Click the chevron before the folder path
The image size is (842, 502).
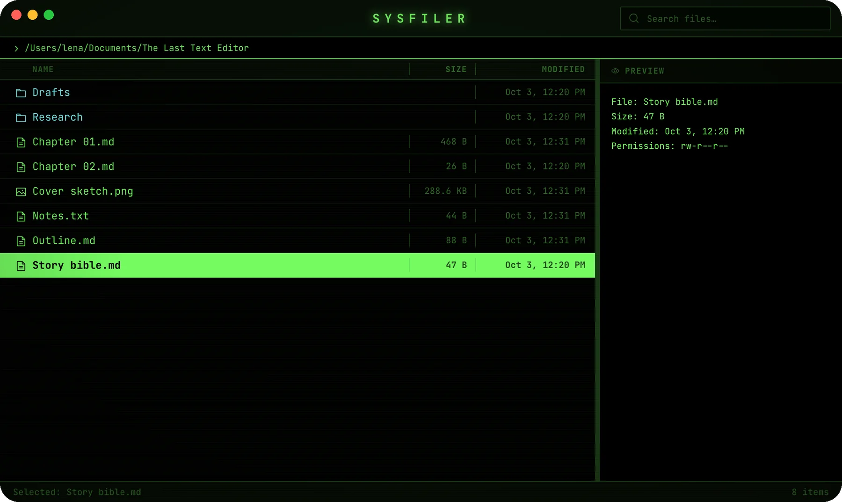coord(16,48)
